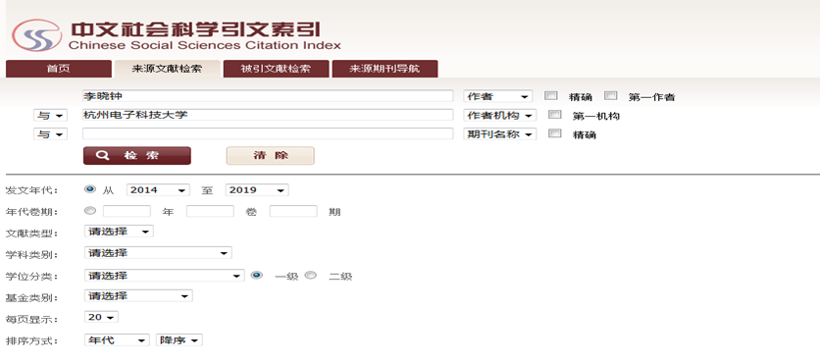Image resolution: width=820 pixels, height=363 pixels.
Task: Open the 与 operator dropdown on second row
Action: point(50,116)
